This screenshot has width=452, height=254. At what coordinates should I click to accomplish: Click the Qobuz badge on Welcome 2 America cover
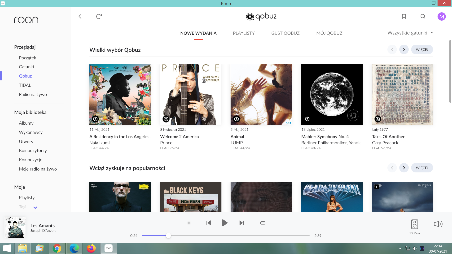(x=166, y=119)
